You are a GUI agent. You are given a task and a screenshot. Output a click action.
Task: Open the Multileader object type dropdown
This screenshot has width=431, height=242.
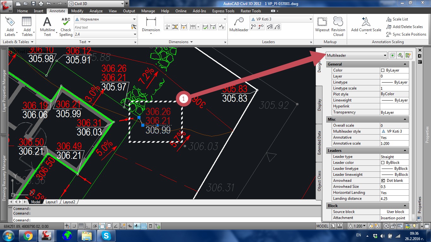[x=356, y=55]
